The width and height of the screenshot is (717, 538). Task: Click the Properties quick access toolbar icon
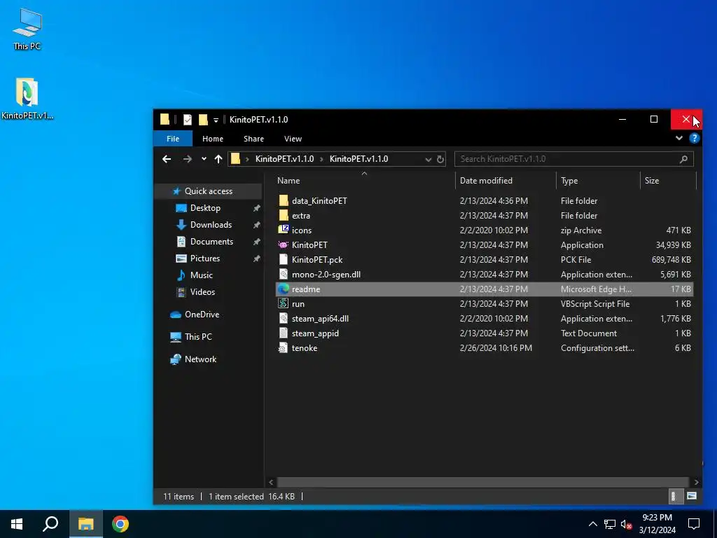click(188, 120)
